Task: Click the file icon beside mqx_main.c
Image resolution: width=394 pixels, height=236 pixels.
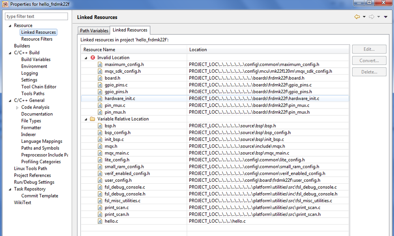Action: click(100, 153)
